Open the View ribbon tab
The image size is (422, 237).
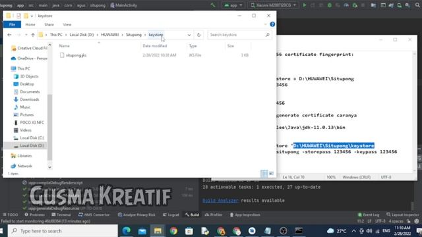coord(67,24)
